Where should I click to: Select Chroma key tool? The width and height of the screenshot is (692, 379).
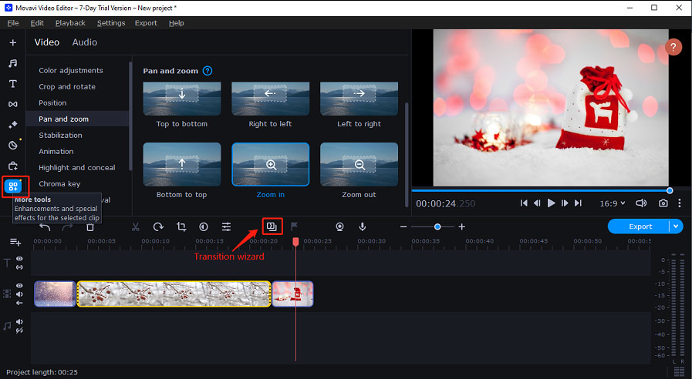pos(59,184)
